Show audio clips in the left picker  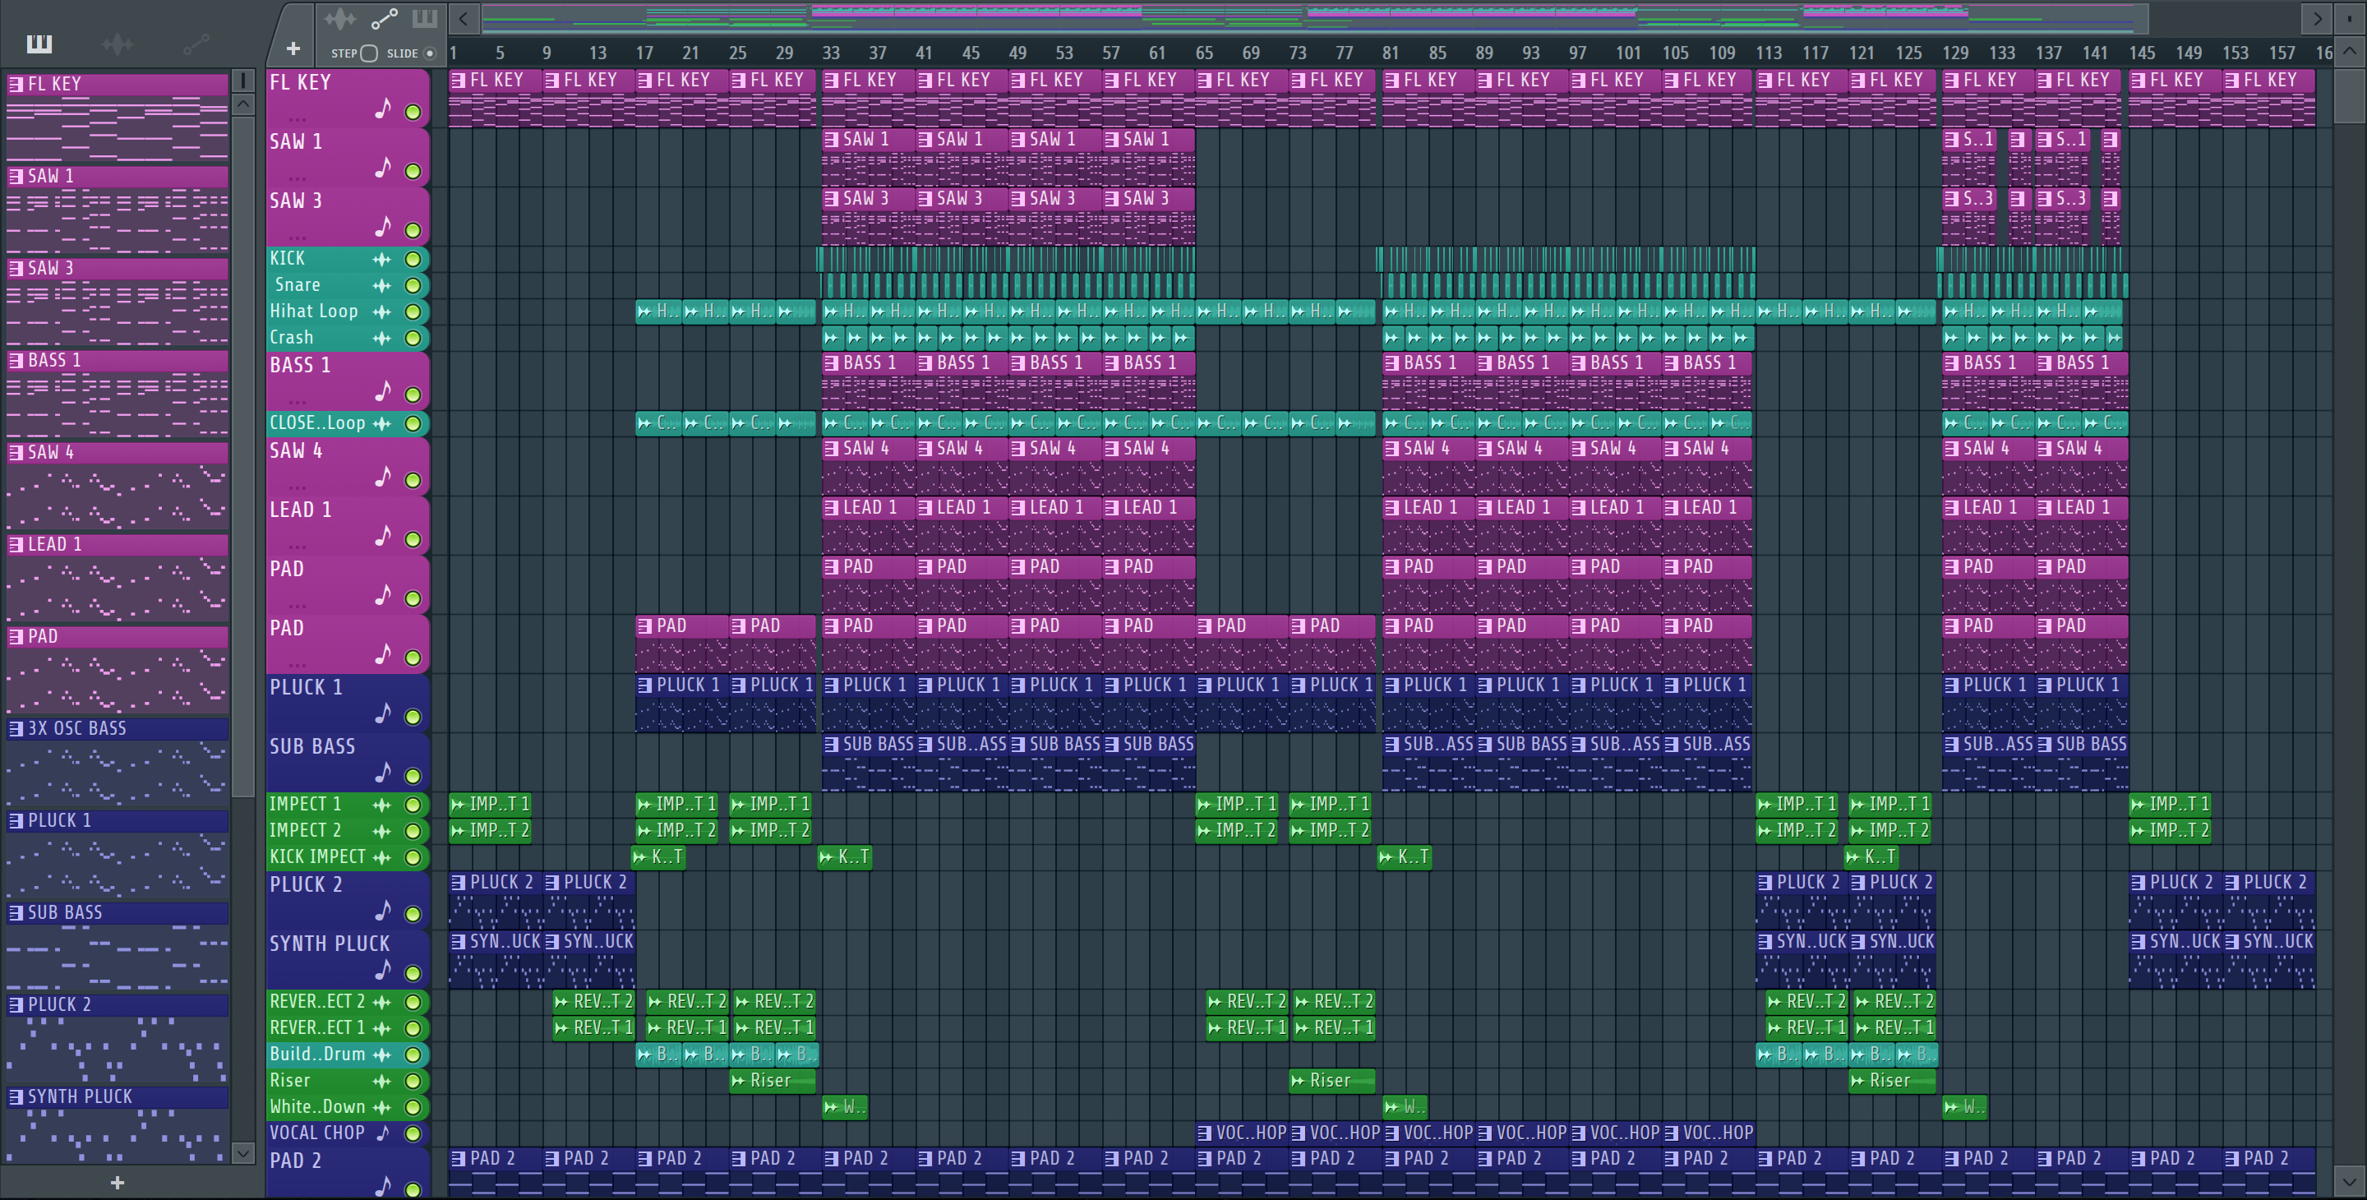pyautogui.click(x=118, y=44)
